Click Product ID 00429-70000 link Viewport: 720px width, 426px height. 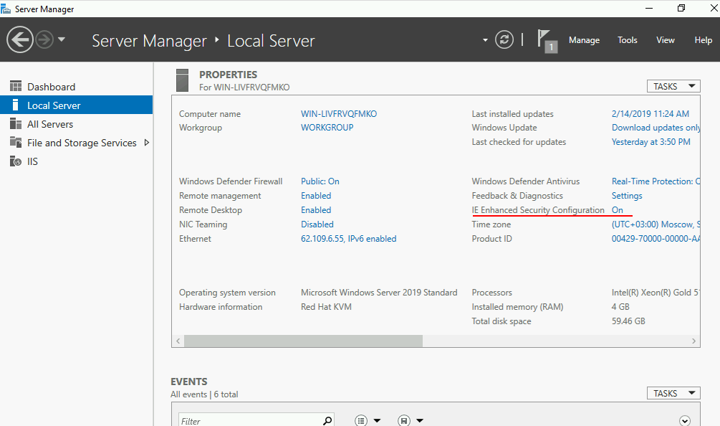pos(656,239)
